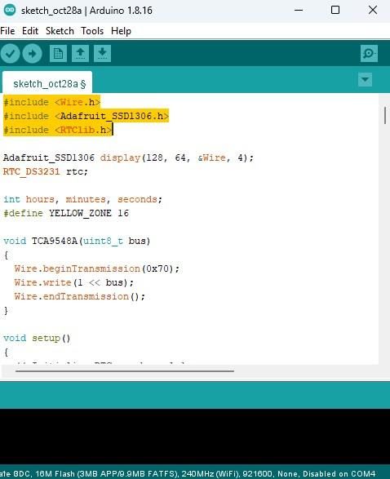Viewport: 390px width, 479px height.
Task: Open the Help menu
Action: tap(121, 31)
